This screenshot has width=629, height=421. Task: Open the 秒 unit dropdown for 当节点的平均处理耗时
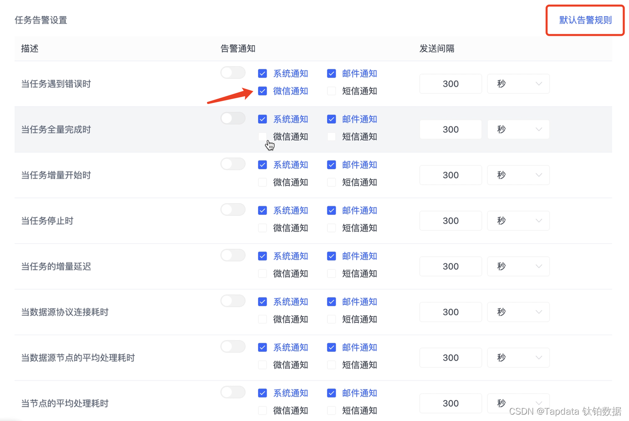[518, 403]
